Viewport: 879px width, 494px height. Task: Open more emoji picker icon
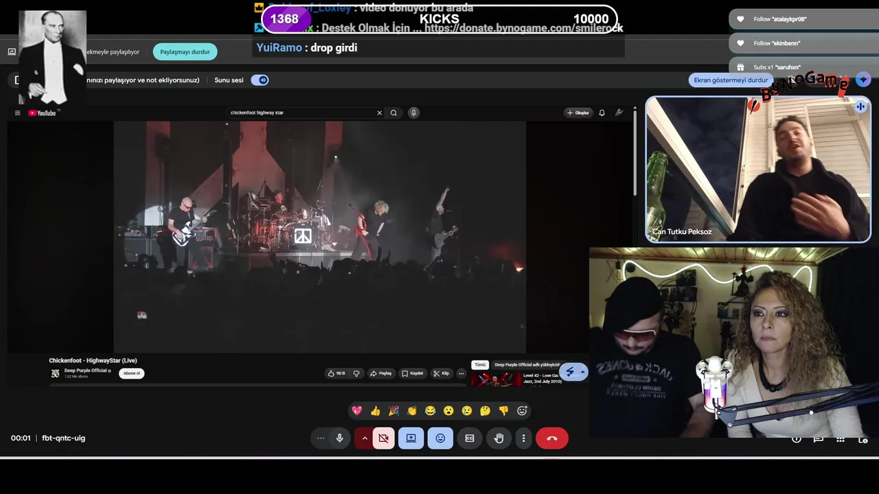(522, 410)
